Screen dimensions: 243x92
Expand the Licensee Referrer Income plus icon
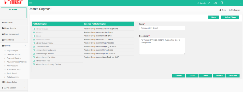pos(34,50)
